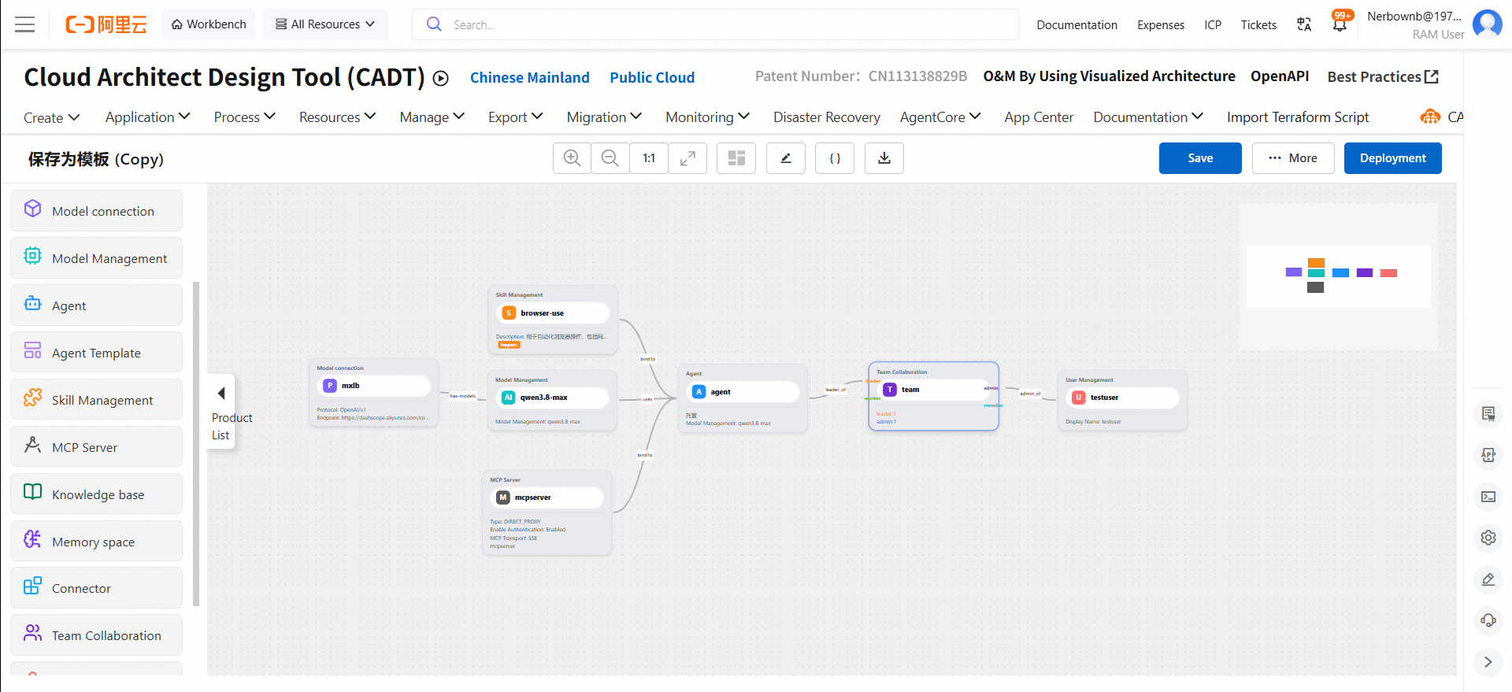This screenshot has width=1512, height=692.
Task: Click the product list vertical scrollbar
Action: [x=196, y=444]
